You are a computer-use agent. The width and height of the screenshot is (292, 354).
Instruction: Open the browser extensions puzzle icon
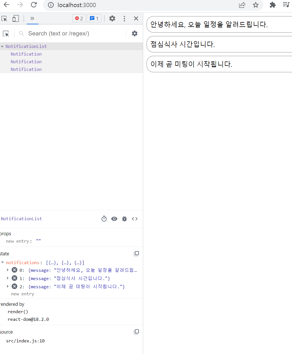[x=272, y=5]
